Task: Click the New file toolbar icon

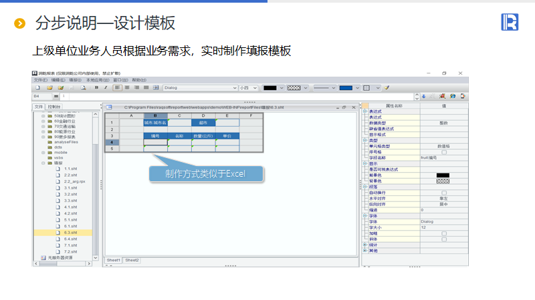Action: coord(38,88)
